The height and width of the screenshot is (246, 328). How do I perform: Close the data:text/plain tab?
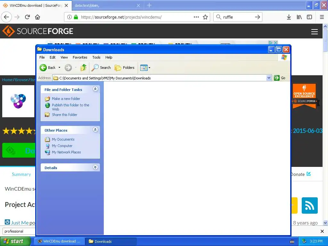(x=138, y=5)
